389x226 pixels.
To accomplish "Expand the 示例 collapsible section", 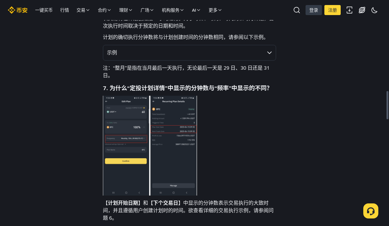I will [x=189, y=53].
